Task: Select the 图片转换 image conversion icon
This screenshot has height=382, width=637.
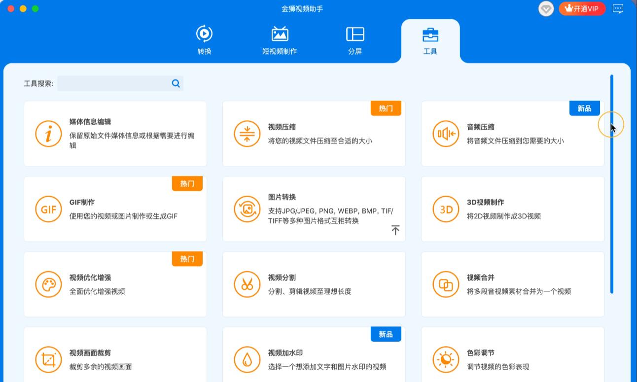Action: 247,208
